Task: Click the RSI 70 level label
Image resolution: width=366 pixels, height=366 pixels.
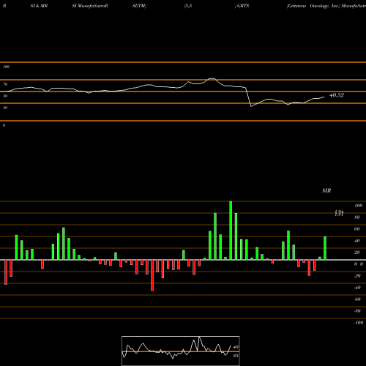Action: point(5,84)
